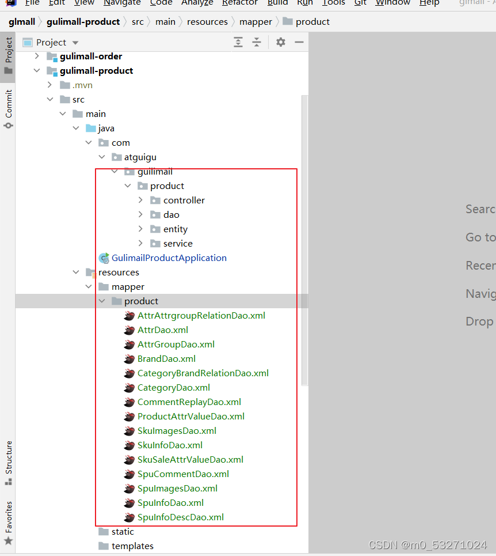Click the MyBatis icon of BrandDao.xml

(129, 359)
